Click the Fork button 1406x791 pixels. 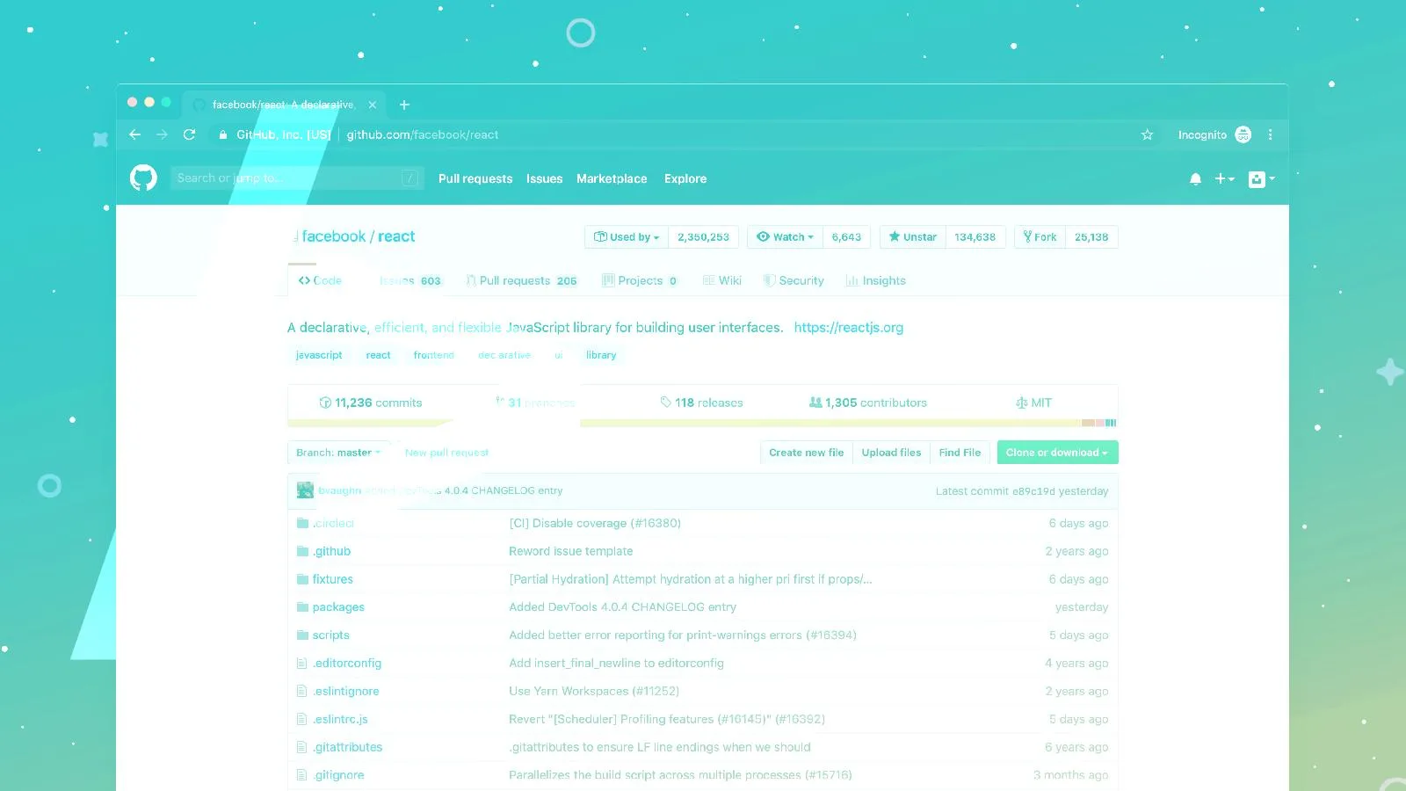point(1040,237)
